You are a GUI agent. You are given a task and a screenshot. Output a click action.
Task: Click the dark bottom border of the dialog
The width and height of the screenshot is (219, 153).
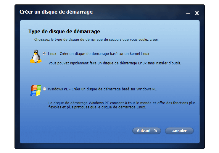pyautogui.click(x=109, y=146)
